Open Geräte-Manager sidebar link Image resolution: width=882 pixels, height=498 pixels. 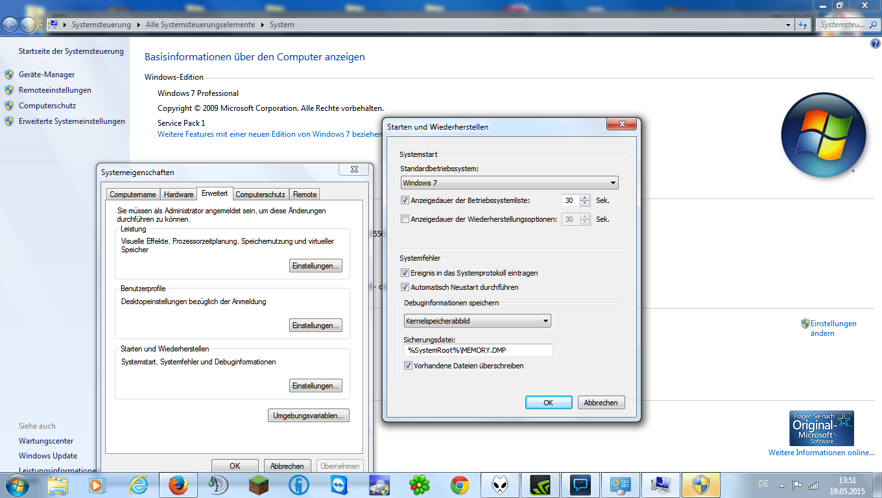pos(47,75)
